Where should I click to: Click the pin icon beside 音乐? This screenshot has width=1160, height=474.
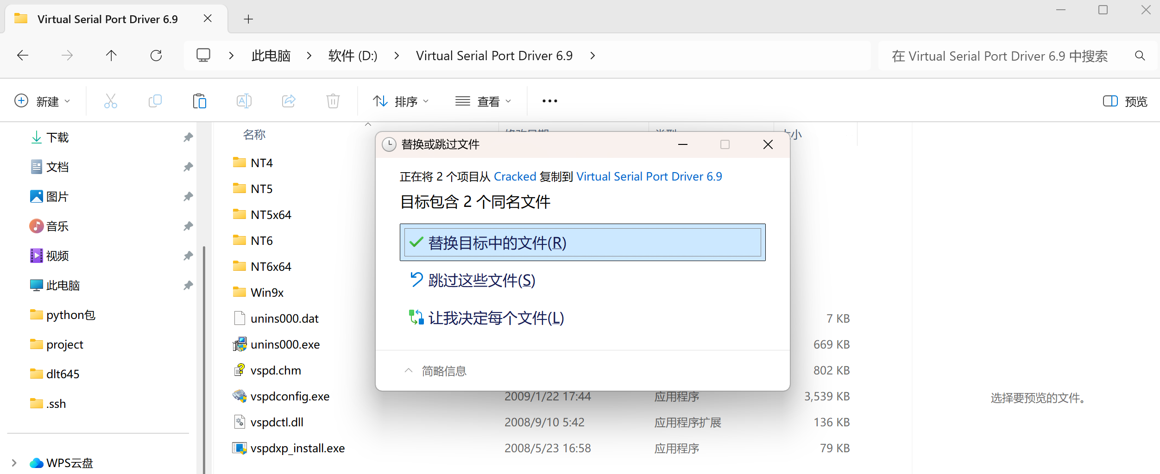(x=188, y=226)
